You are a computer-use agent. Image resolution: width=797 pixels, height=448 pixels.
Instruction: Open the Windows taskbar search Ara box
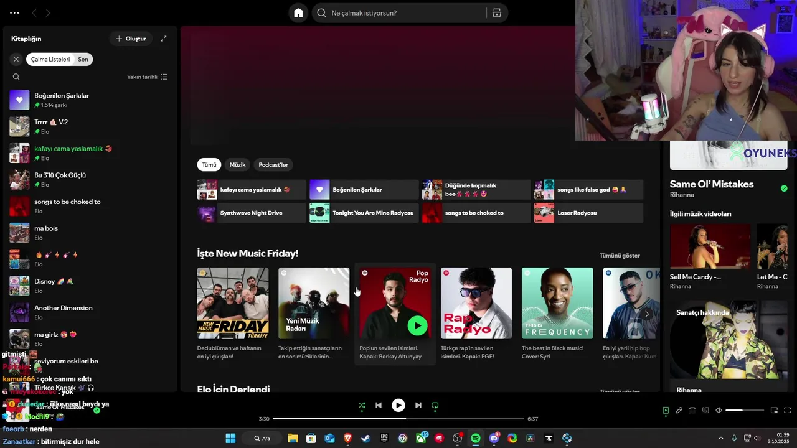pyautogui.click(x=262, y=438)
